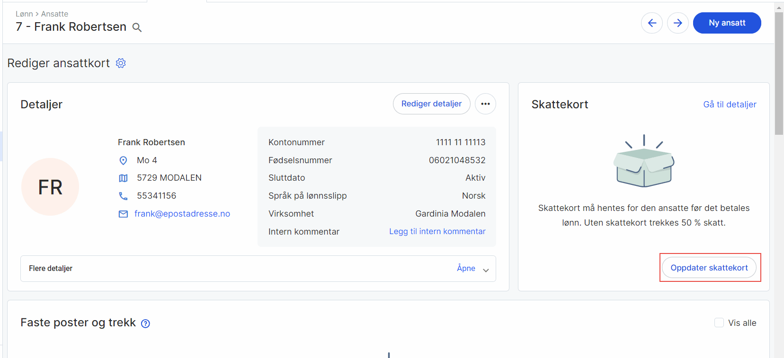Click the location pin icon by Mo 4

coord(123,161)
